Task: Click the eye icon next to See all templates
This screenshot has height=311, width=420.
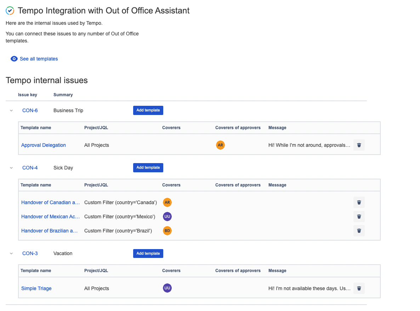Action: click(x=14, y=59)
